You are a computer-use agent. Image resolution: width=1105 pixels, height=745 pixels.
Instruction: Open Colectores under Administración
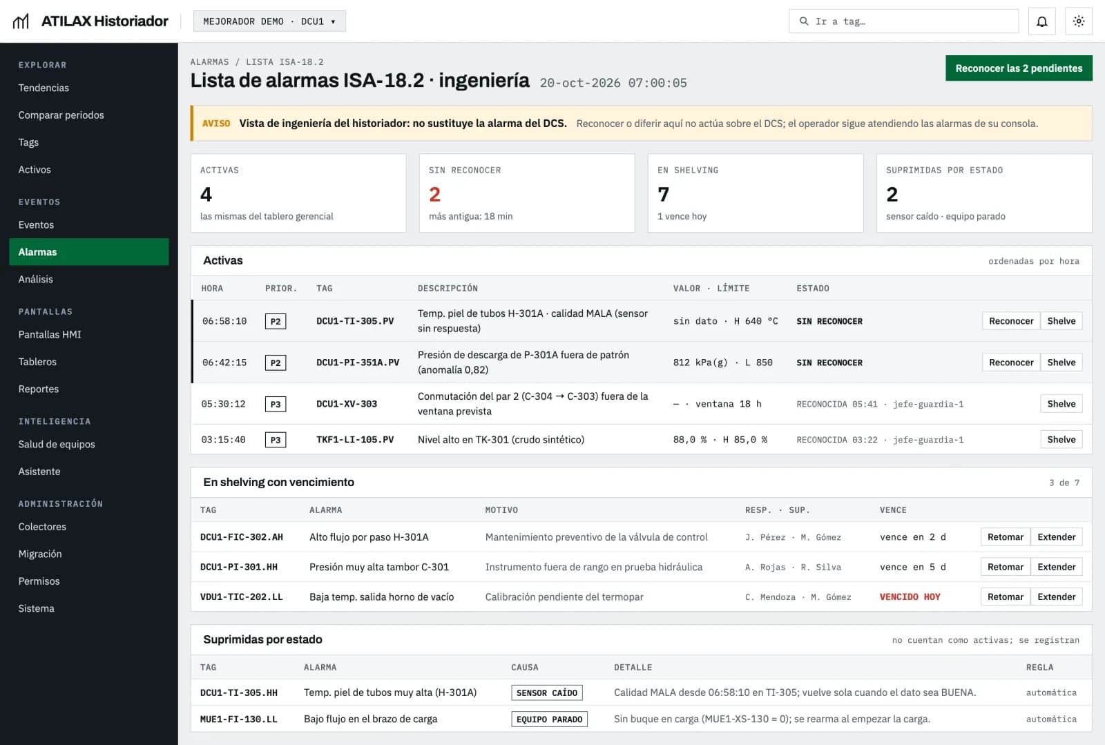point(89,527)
